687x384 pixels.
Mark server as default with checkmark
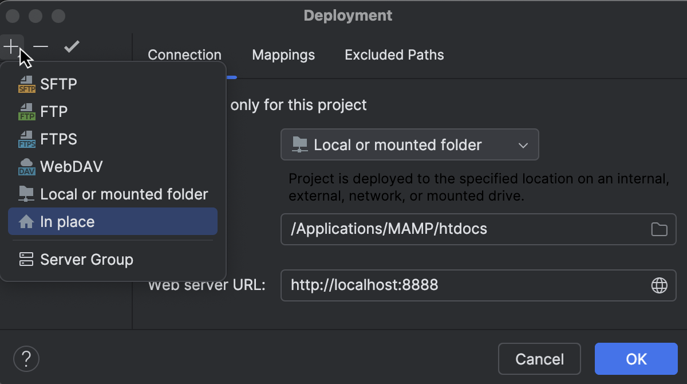click(x=72, y=46)
